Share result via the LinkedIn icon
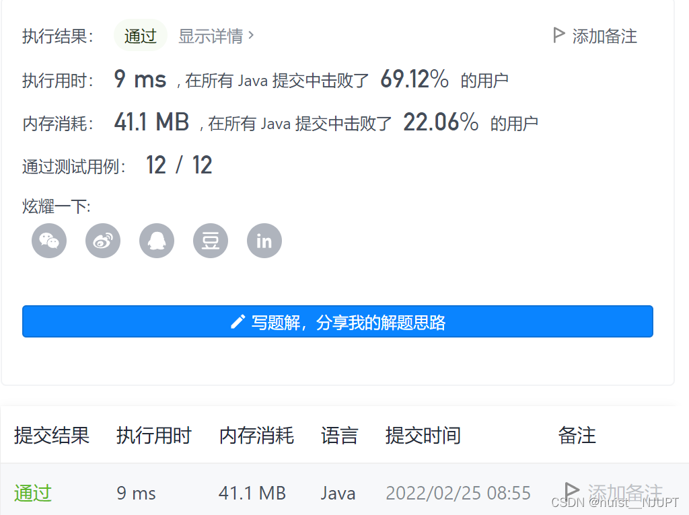 click(x=264, y=240)
